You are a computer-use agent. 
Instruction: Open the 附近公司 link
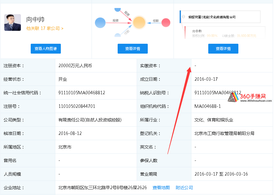click(x=184, y=188)
